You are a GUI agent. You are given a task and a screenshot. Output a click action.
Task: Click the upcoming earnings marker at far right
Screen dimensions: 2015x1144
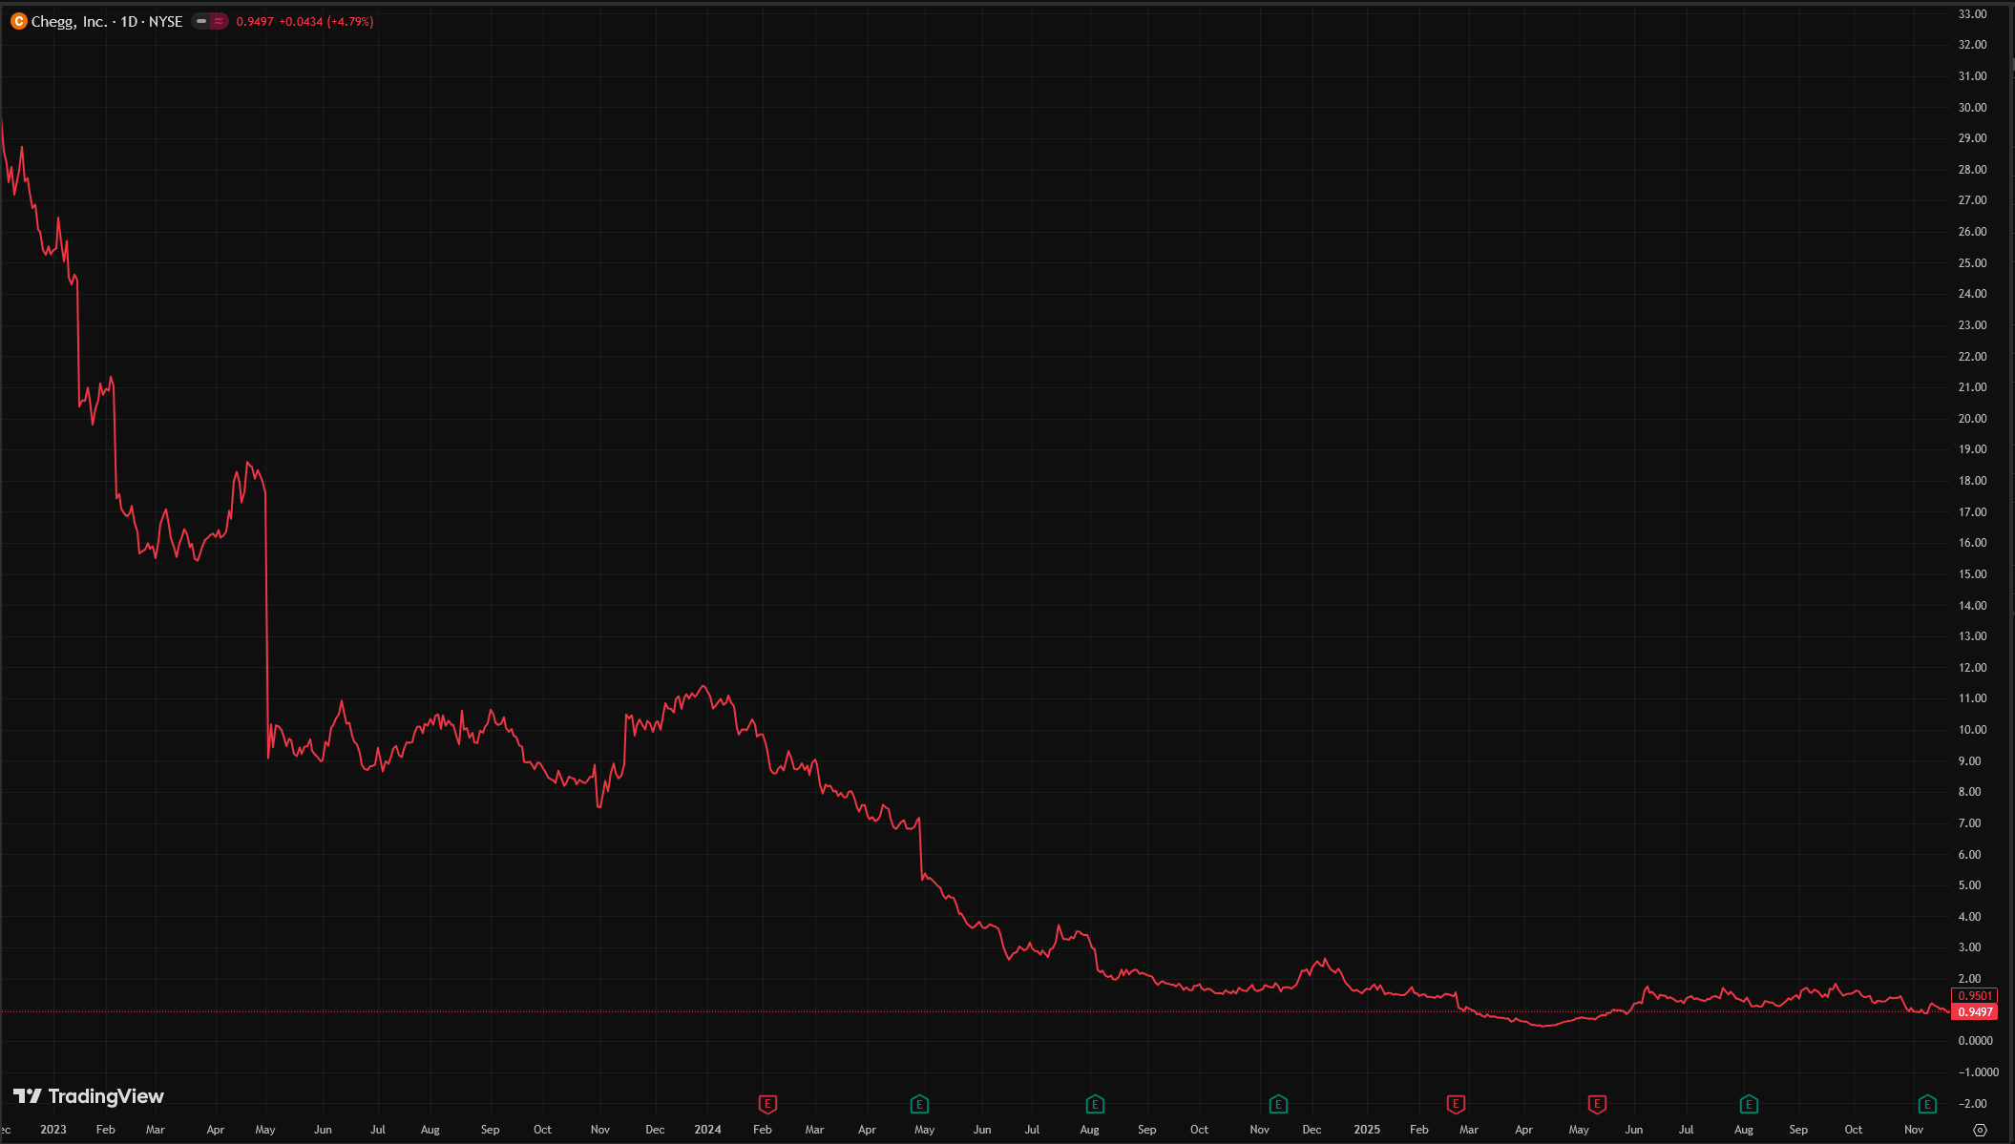pyautogui.click(x=1927, y=1103)
